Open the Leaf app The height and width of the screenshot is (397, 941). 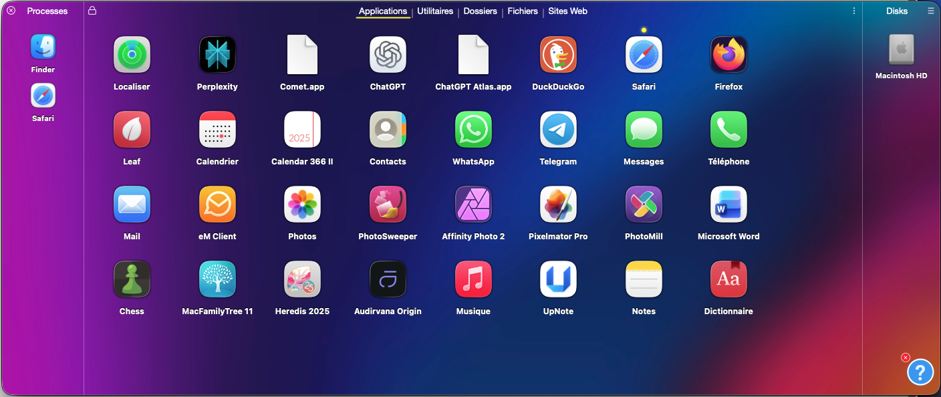tap(132, 130)
